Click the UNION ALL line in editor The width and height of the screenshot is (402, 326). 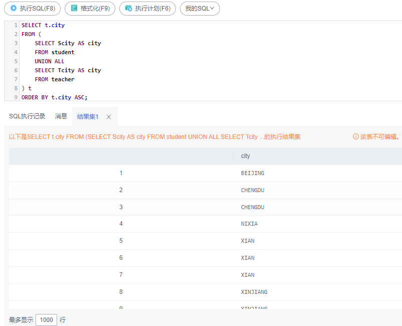click(50, 61)
